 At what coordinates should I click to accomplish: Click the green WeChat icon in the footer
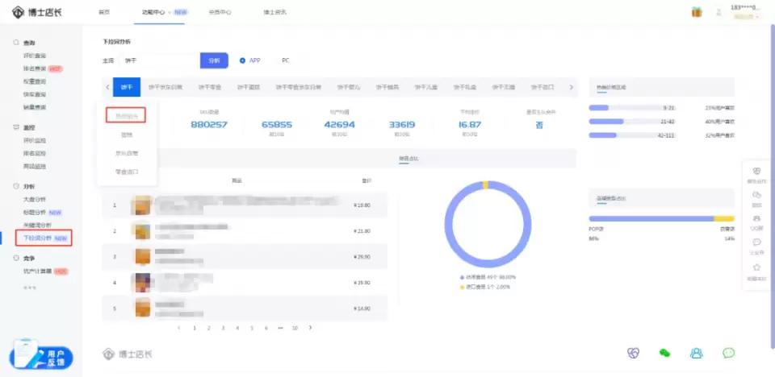tap(664, 353)
